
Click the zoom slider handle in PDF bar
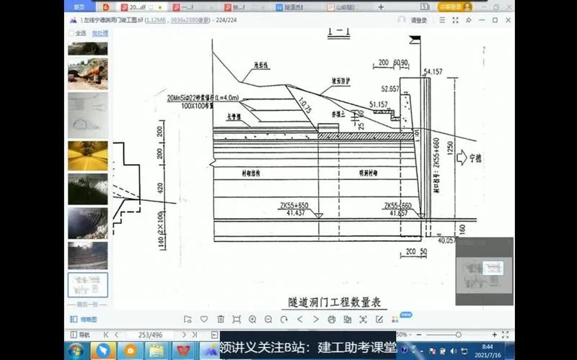(x=458, y=335)
